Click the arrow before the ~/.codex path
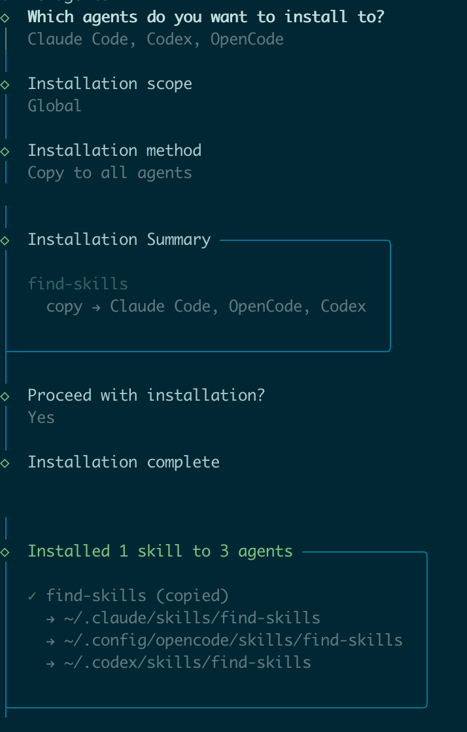 click(x=50, y=663)
